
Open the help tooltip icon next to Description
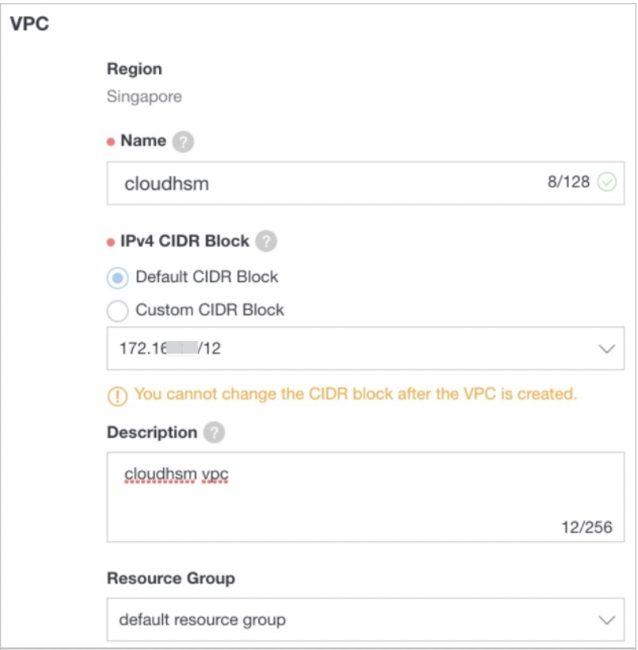point(213,433)
